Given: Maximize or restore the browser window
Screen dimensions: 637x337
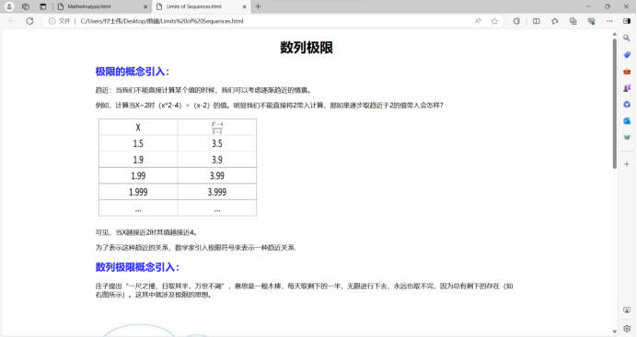Looking at the screenshot, I should [x=608, y=6].
